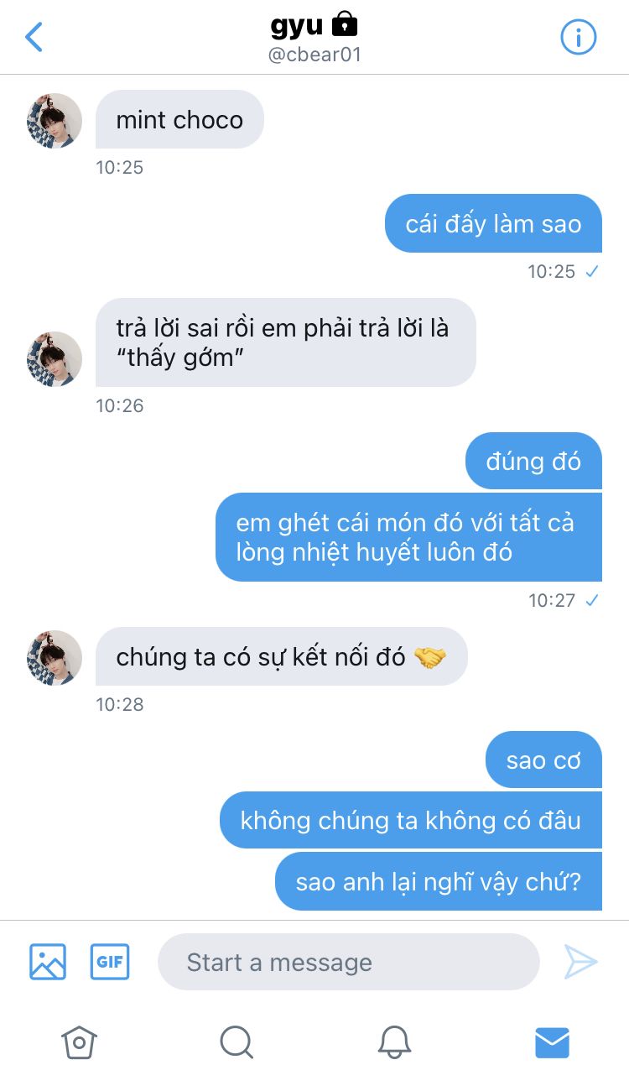The height and width of the screenshot is (1086, 629).
Task: Open the Messages envelope tab
Action: pyautogui.click(x=552, y=1043)
